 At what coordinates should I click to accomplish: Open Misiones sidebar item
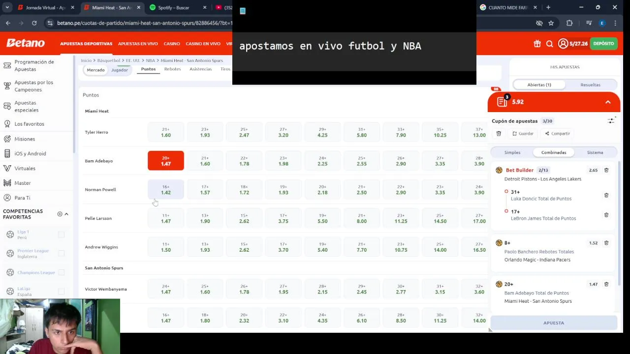pos(25,139)
